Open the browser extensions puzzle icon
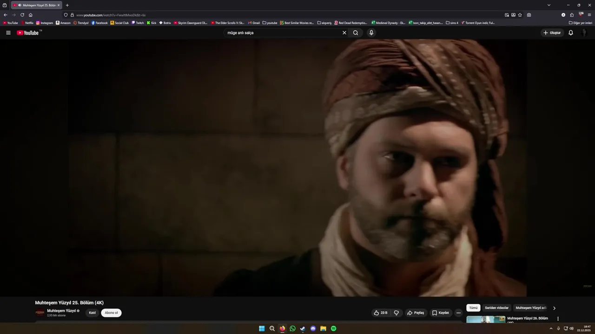595x334 pixels. pyautogui.click(x=572, y=15)
